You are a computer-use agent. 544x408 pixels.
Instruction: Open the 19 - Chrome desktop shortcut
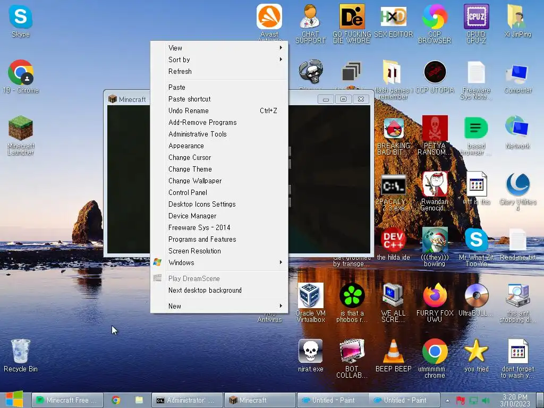pos(21,76)
